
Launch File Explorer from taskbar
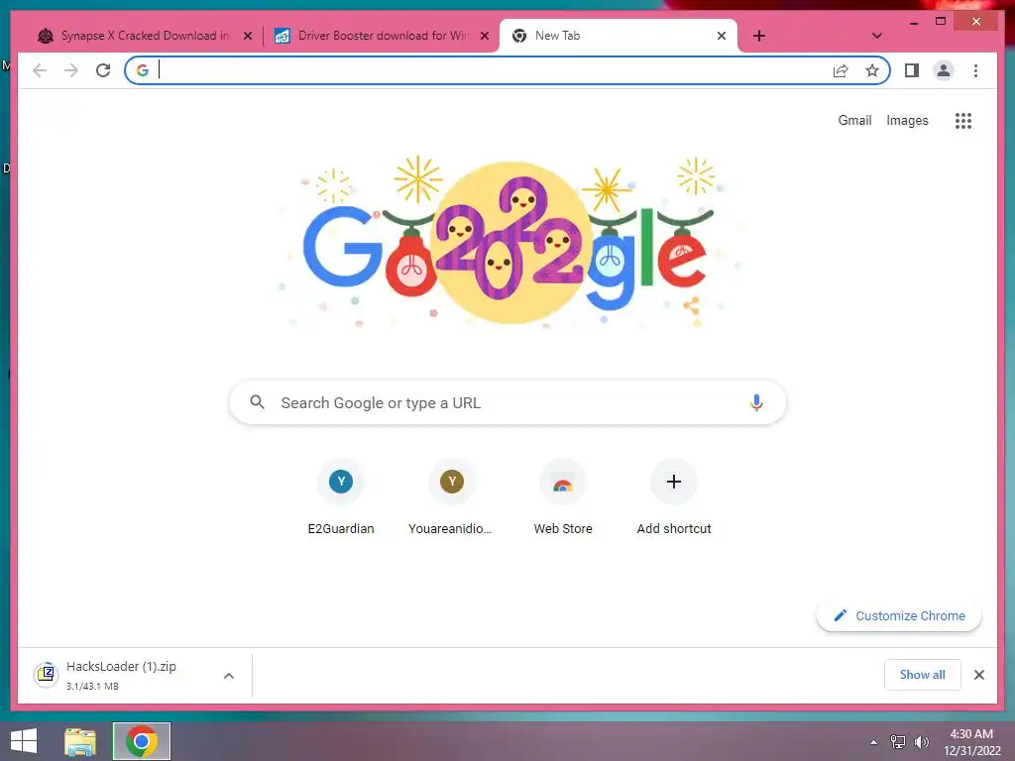pyautogui.click(x=80, y=741)
